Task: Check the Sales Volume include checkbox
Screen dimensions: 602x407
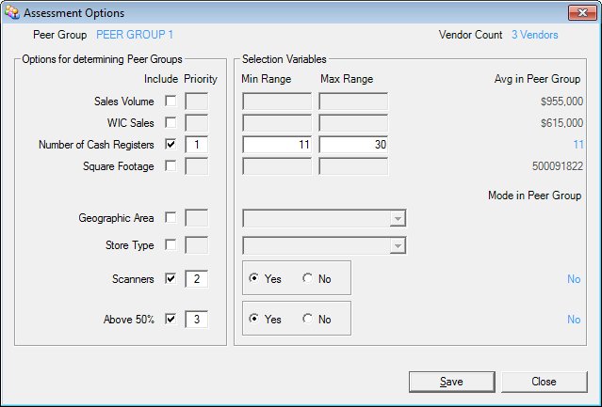Action: pyautogui.click(x=171, y=102)
